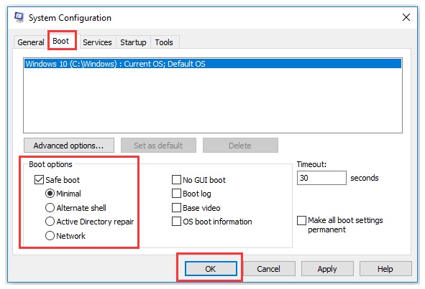This screenshot has height=289, width=425.
Task: Select the Minimal radio button
Action: point(50,194)
